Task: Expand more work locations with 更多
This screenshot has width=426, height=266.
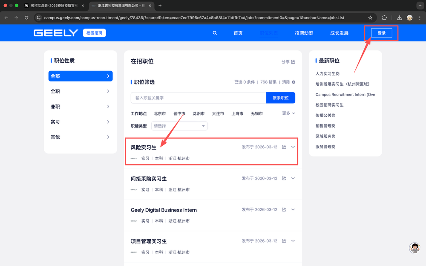Action: click(288, 113)
